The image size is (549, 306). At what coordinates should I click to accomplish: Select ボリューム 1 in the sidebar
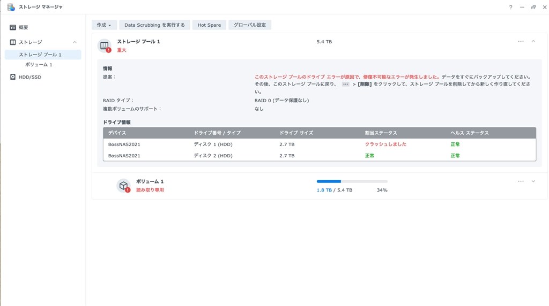pos(39,65)
